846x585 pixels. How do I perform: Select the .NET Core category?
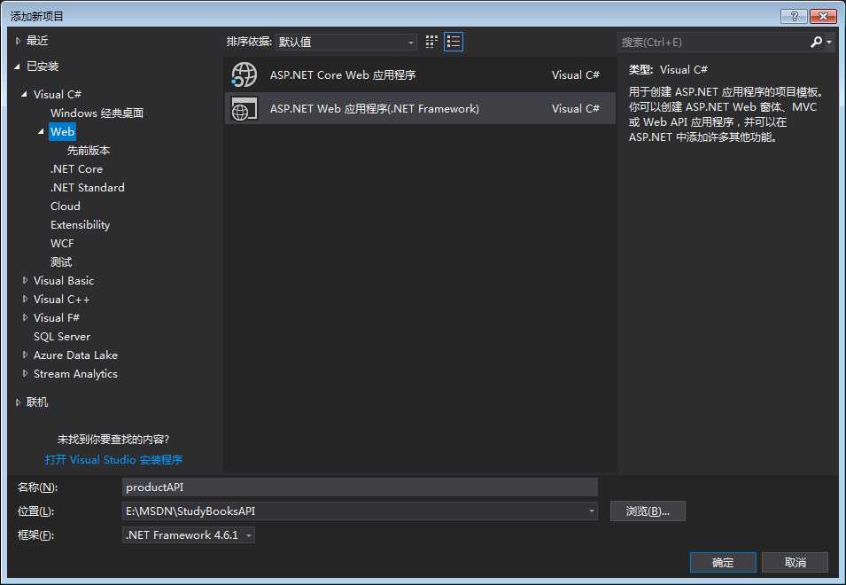coord(76,169)
